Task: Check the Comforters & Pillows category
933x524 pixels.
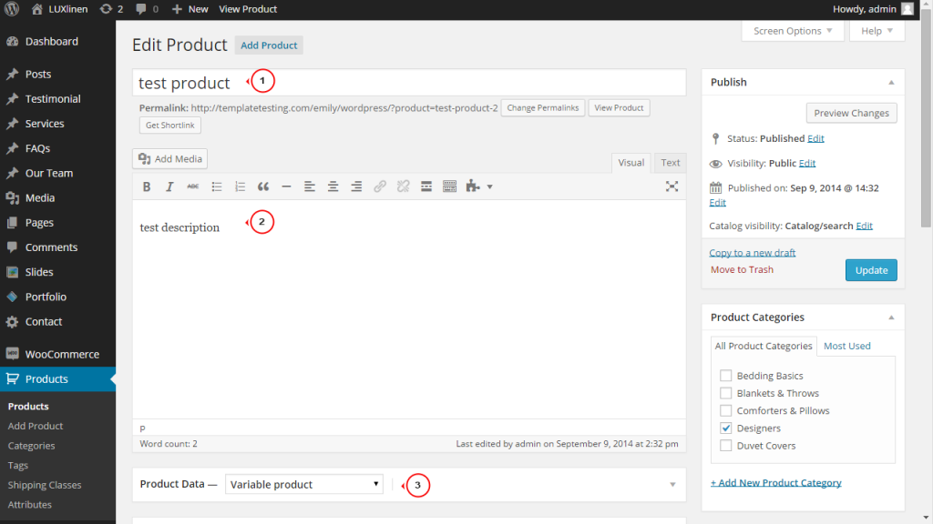Action: point(725,410)
